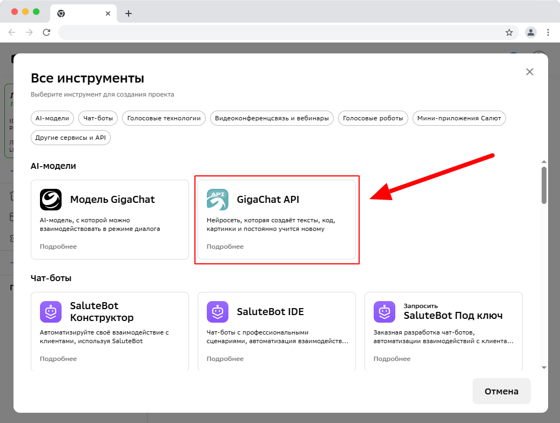
Task: Click the scrollbar up arrow in dialog
Action: [544, 162]
